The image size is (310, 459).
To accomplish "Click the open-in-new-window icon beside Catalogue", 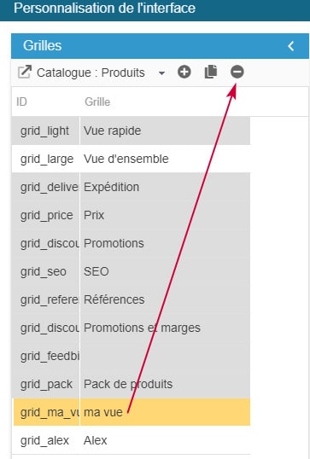I will 24,73.
